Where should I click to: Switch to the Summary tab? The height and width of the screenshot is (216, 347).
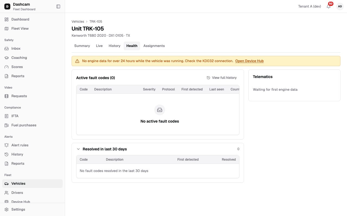pos(82,46)
